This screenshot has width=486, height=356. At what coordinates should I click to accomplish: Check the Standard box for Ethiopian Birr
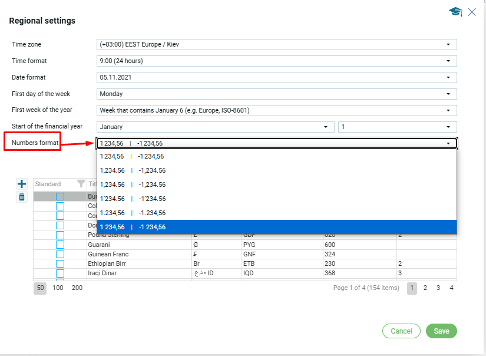60,263
